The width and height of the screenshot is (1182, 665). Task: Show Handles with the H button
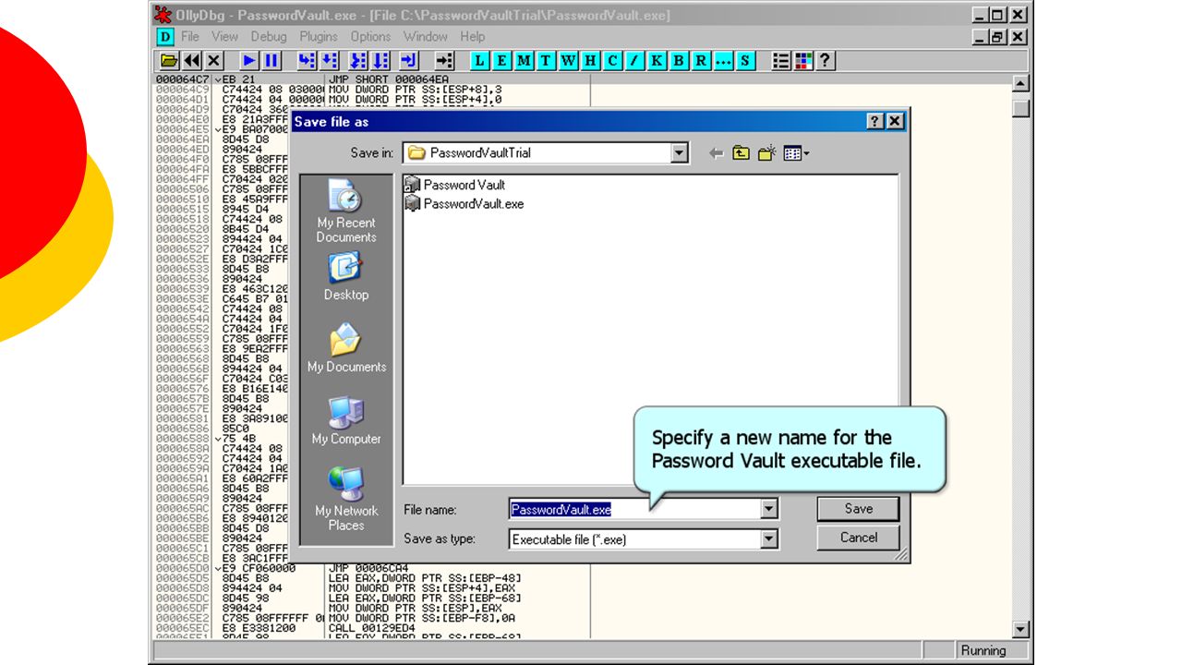pos(590,61)
